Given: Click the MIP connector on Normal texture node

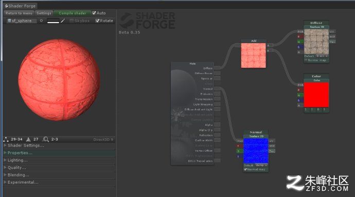Looking at the screenshot, I should pos(272,146).
